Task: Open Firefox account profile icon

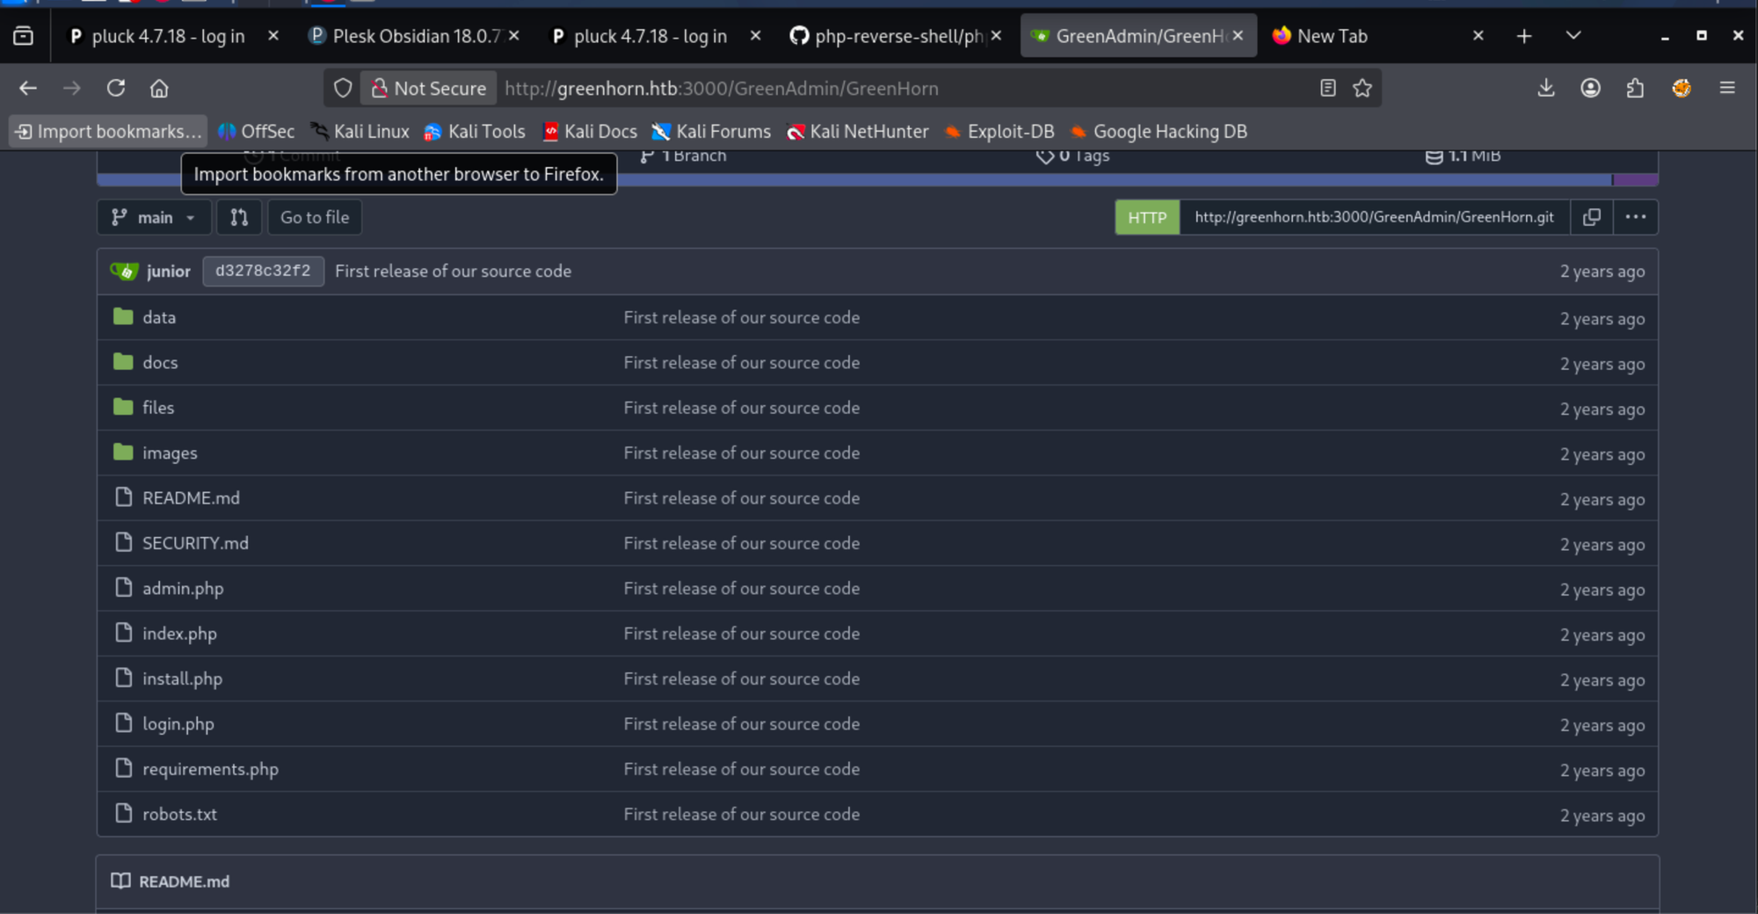Action: click(1590, 88)
